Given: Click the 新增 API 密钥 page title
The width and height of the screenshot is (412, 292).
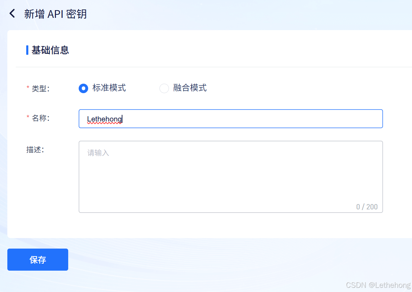Looking at the screenshot, I should 56,14.
